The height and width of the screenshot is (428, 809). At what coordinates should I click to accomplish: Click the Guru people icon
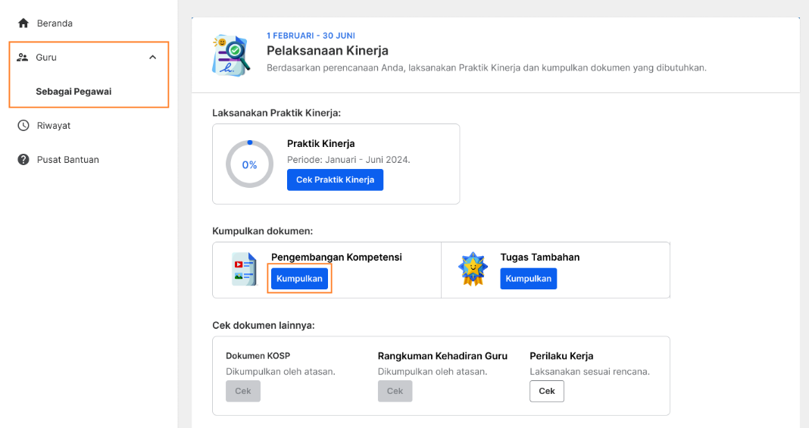[x=22, y=58]
